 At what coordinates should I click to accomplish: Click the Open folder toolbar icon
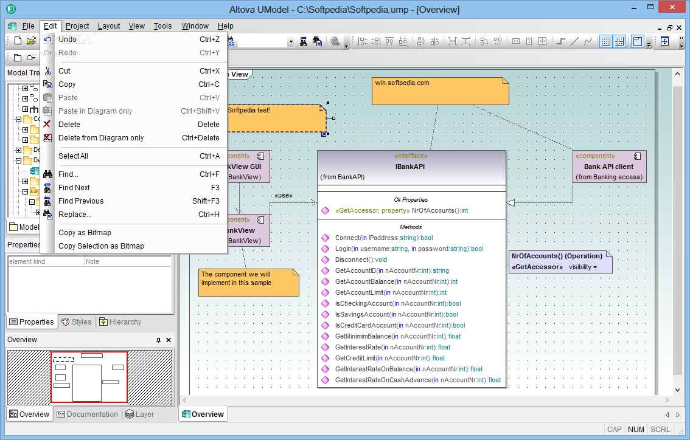(31, 41)
